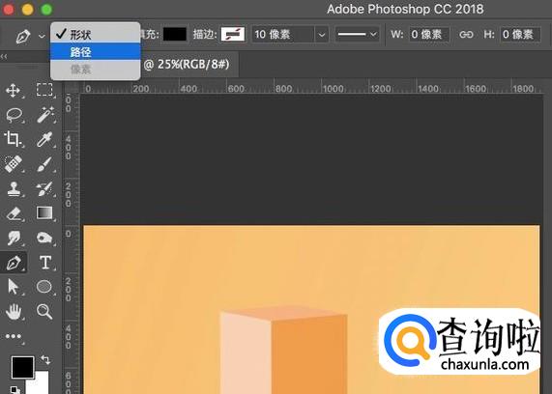Screen dimensions: 552x394
Task: Reset default foreground and background colors
Action: click(x=15, y=389)
